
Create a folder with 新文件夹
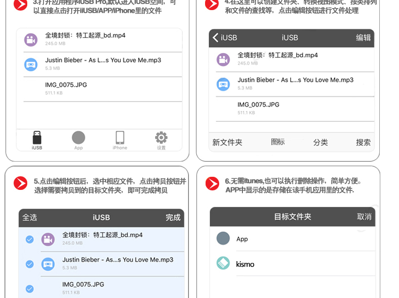pos(227,142)
